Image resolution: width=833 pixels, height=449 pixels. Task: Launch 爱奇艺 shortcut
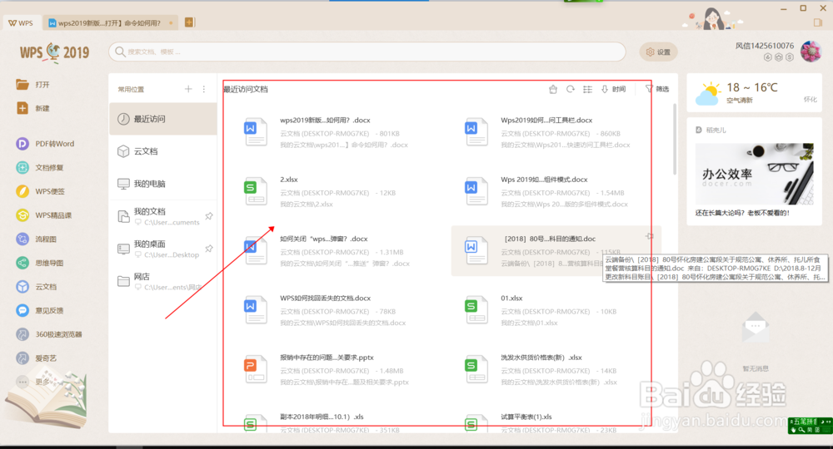pyautogui.click(x=36, y=358)
